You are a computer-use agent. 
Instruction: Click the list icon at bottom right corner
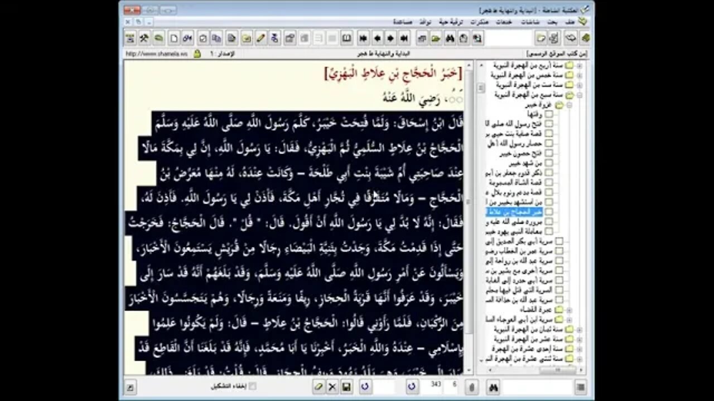click(x=581, y=387)
